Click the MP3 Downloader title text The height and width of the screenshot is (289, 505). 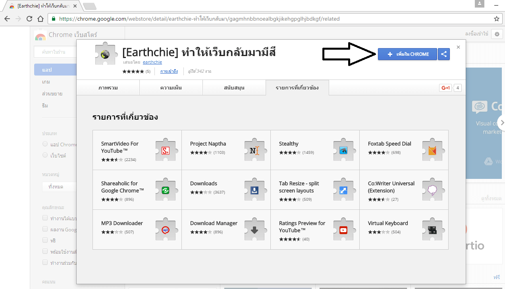click(122, 223)
